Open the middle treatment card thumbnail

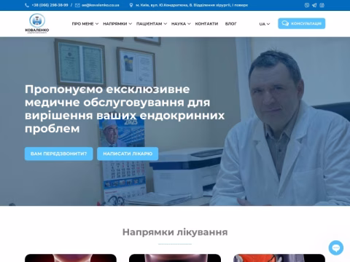point(175,258)
